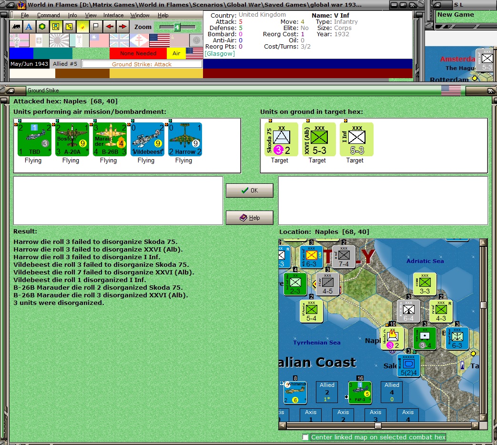Open the File menu
Viewport: 497px width, 445px height.
pos(25,15)
